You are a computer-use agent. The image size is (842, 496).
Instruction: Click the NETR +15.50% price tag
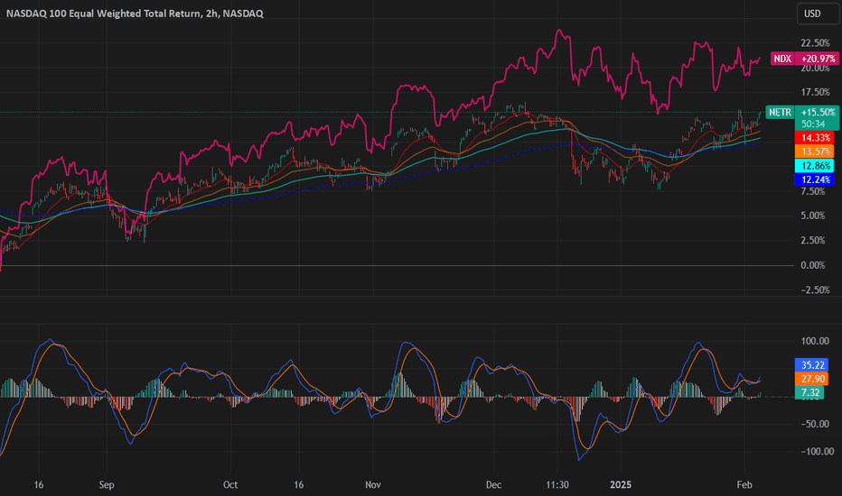818,112
